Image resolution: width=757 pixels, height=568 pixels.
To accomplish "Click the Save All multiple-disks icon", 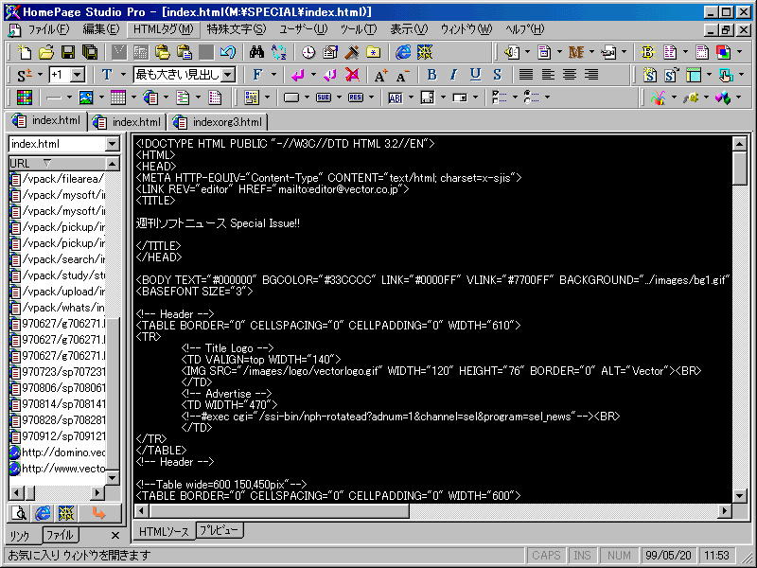I will 89,52.
